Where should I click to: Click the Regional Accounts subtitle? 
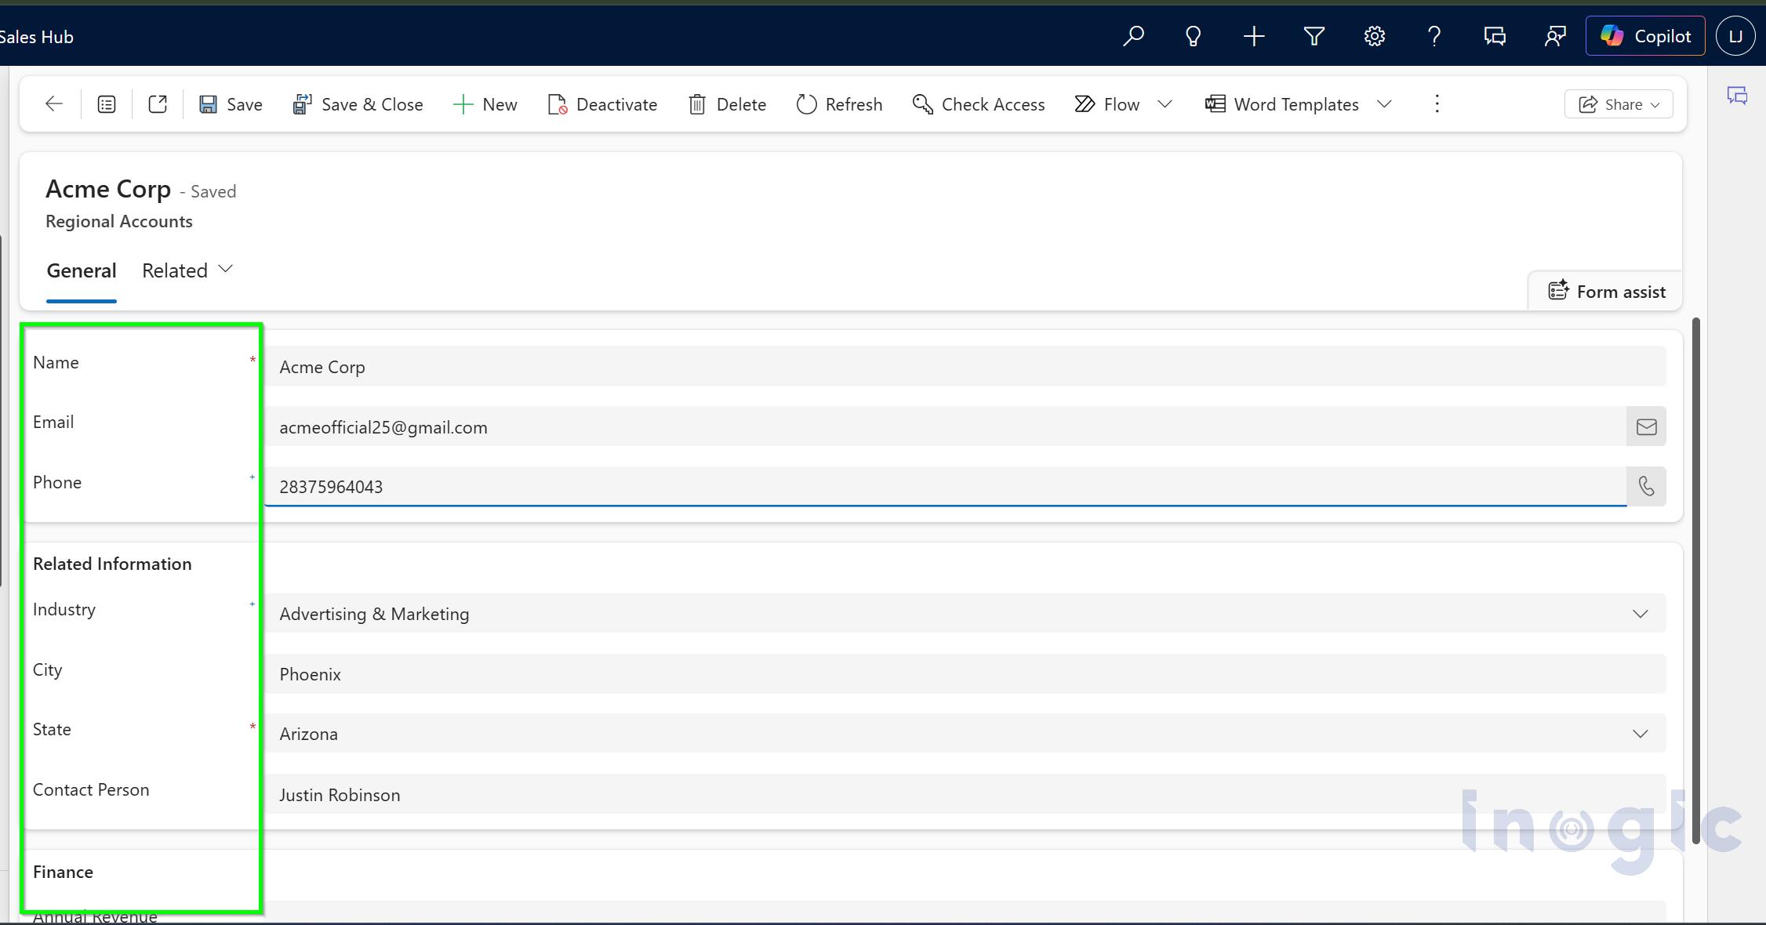coord(119,221)
